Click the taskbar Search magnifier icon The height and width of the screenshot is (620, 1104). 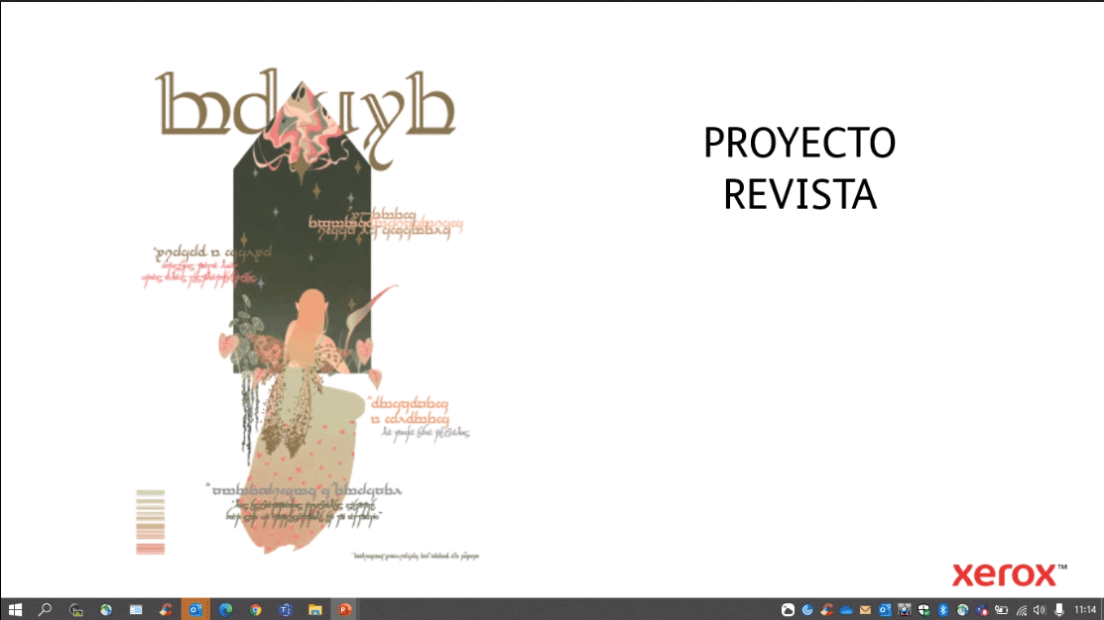[x=45, y=609]
